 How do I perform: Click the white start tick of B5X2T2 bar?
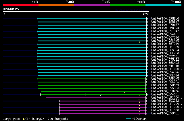(60, 101)
